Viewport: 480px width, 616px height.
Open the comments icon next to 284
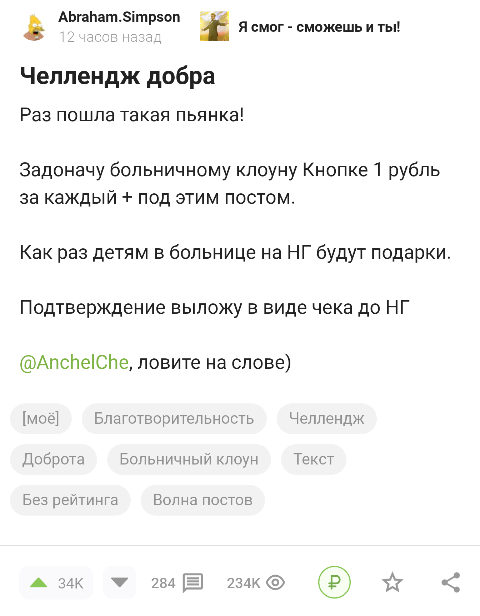click(193, 583)
